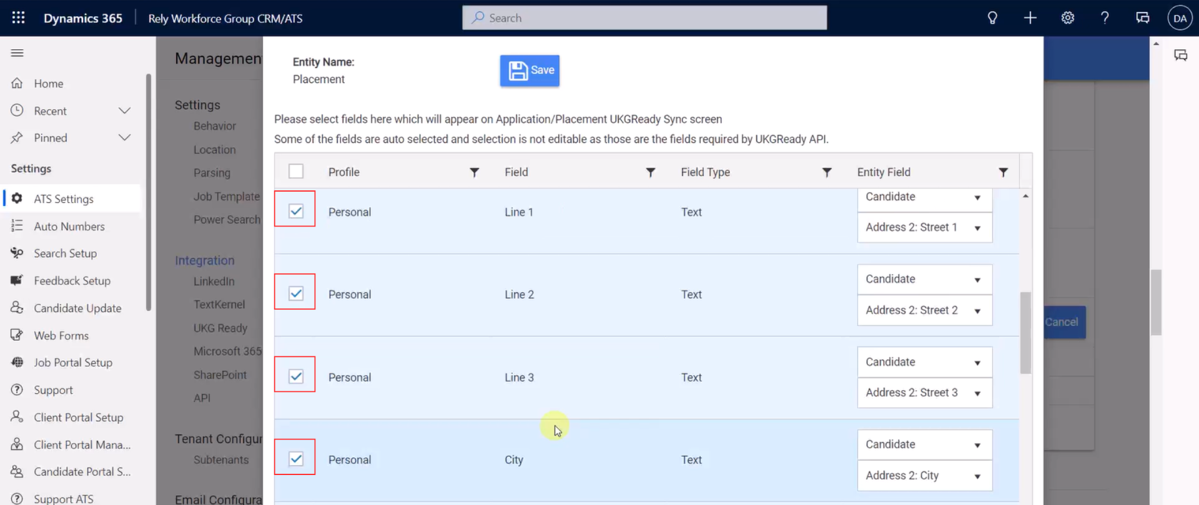Image resolution: width=1199 pixels, height=505 pixels.
Task: Open the settings gear in top bar
Action: coord(1068,17)
